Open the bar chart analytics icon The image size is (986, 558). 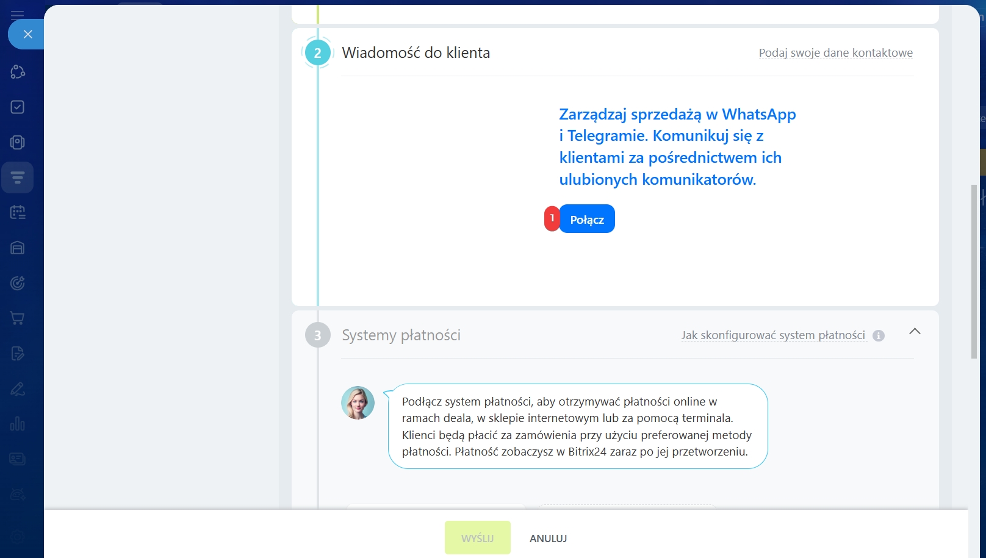click(x=18, y=424)
